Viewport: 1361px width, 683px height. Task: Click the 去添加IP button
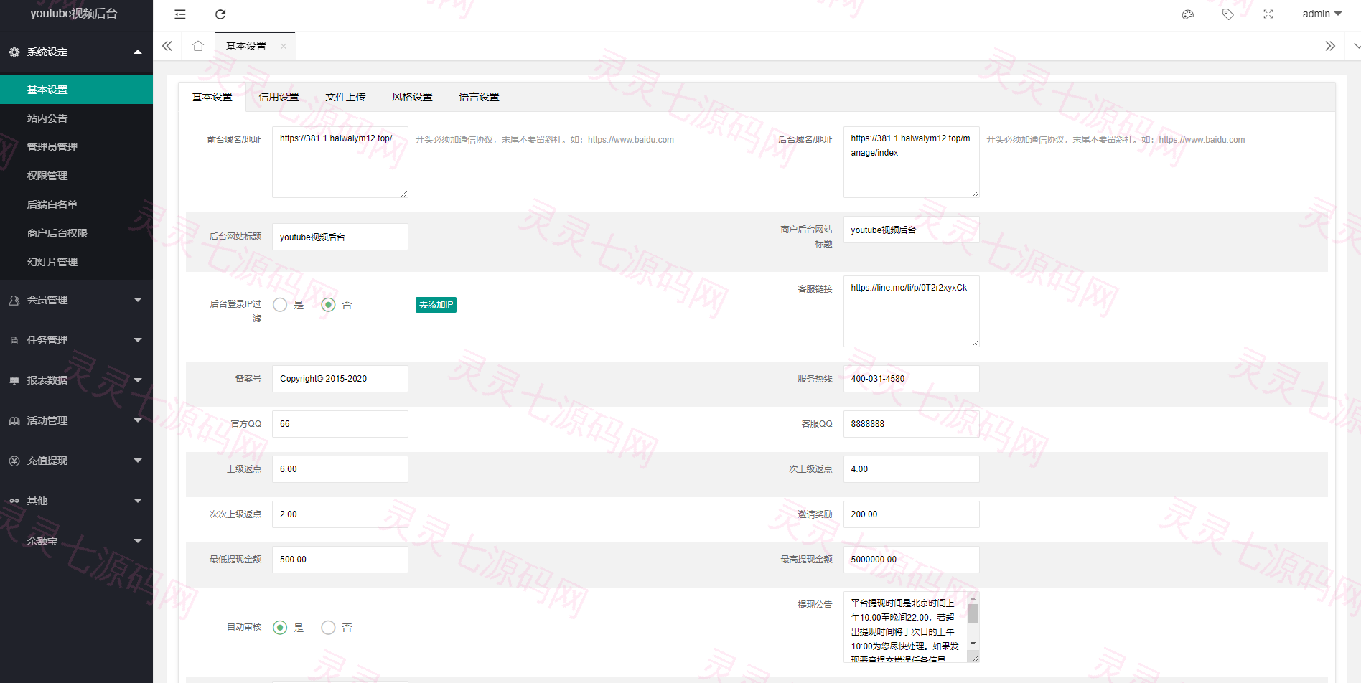(436, 305)
